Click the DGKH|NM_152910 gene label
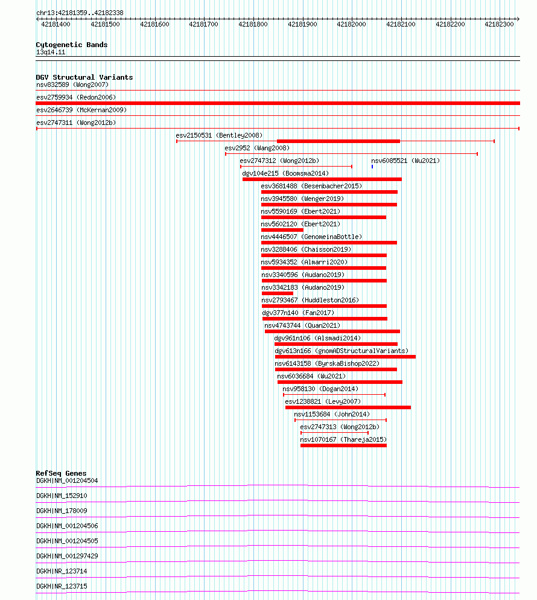 62,496
